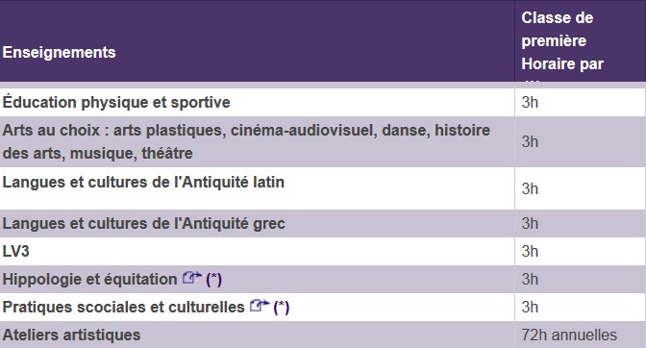Select the Classe de première column header
The image size is (646, 348).
[562, 40]
